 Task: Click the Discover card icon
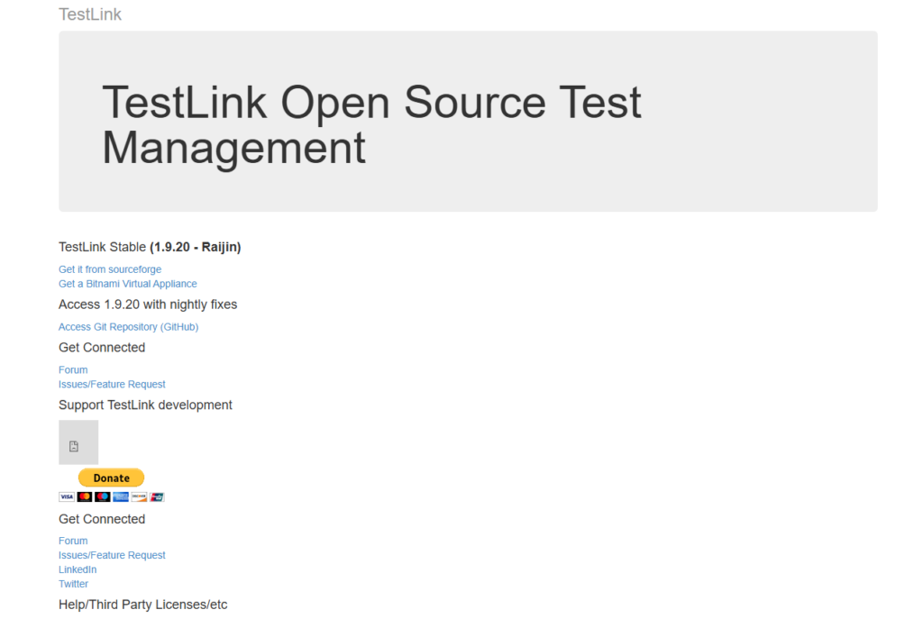pyautogui.click(x=139, y=496)
